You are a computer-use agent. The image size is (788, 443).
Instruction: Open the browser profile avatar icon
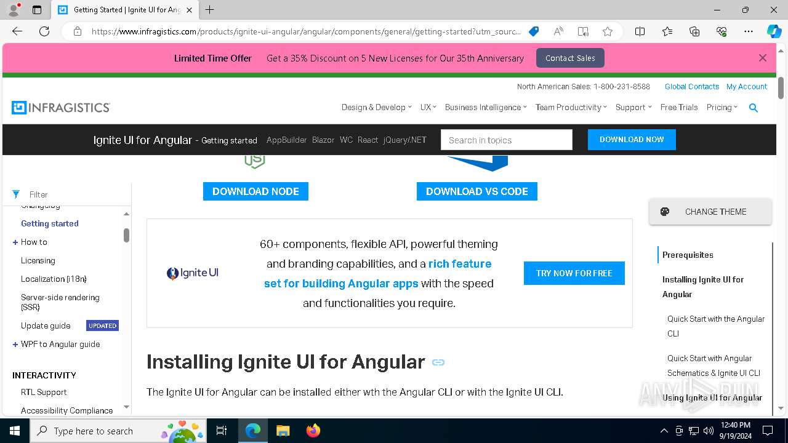(14, 10)
